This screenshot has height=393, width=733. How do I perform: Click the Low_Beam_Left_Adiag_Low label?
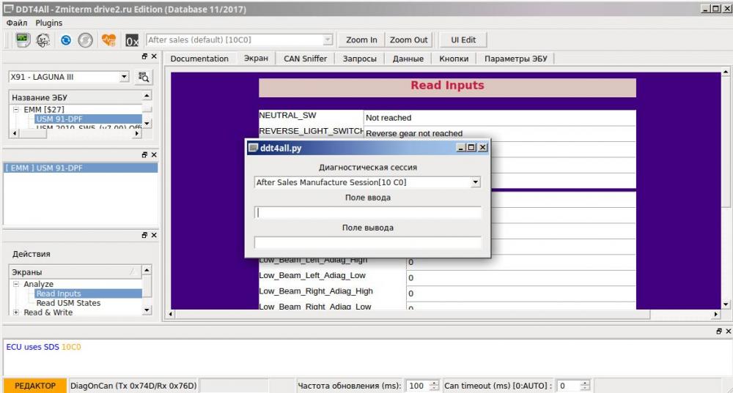[312, 275]
